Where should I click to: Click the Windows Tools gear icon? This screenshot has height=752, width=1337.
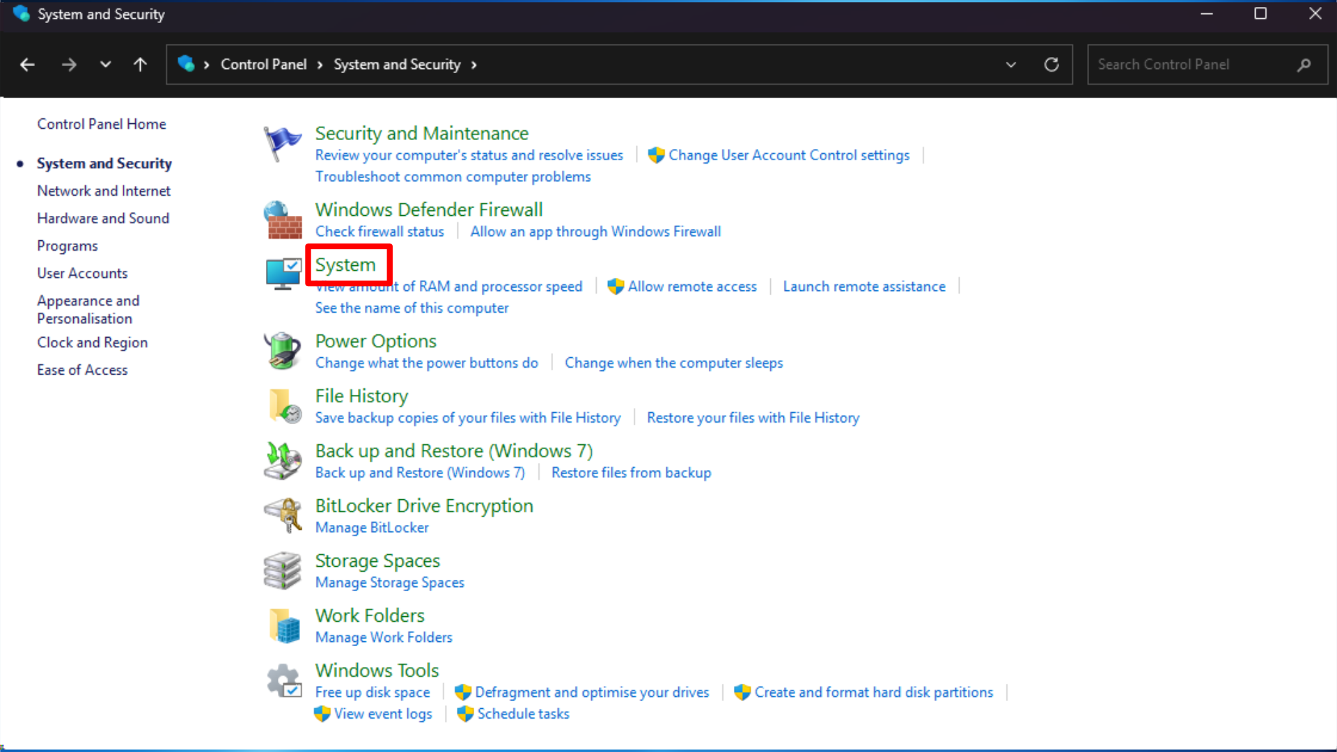click(x=283, y=680)
